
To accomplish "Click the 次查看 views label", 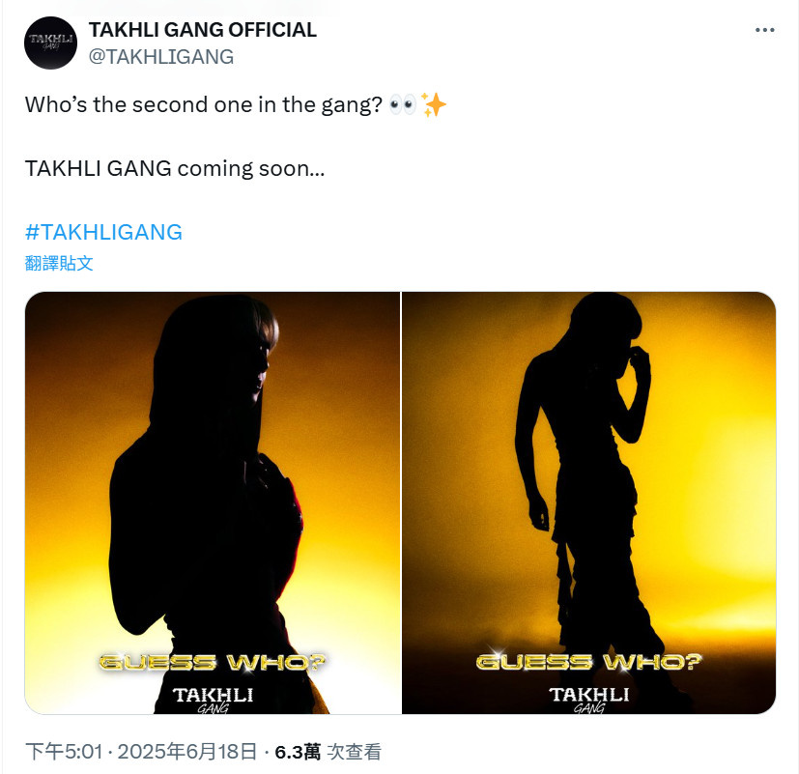I will pyautogui.click(x=354, y=752).
